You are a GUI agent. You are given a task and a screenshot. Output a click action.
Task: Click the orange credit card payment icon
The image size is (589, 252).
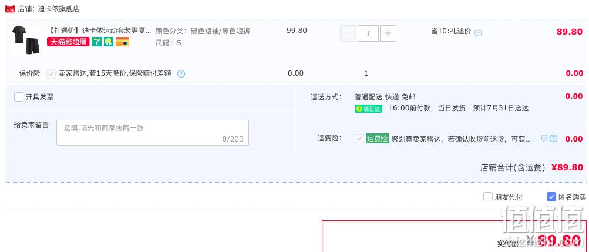[123, 42]
